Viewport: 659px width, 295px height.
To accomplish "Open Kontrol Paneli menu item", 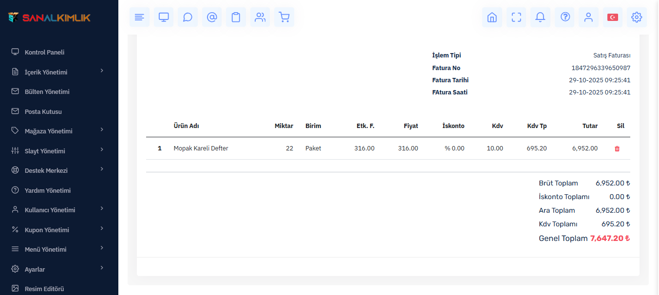I will click(44, 52).
